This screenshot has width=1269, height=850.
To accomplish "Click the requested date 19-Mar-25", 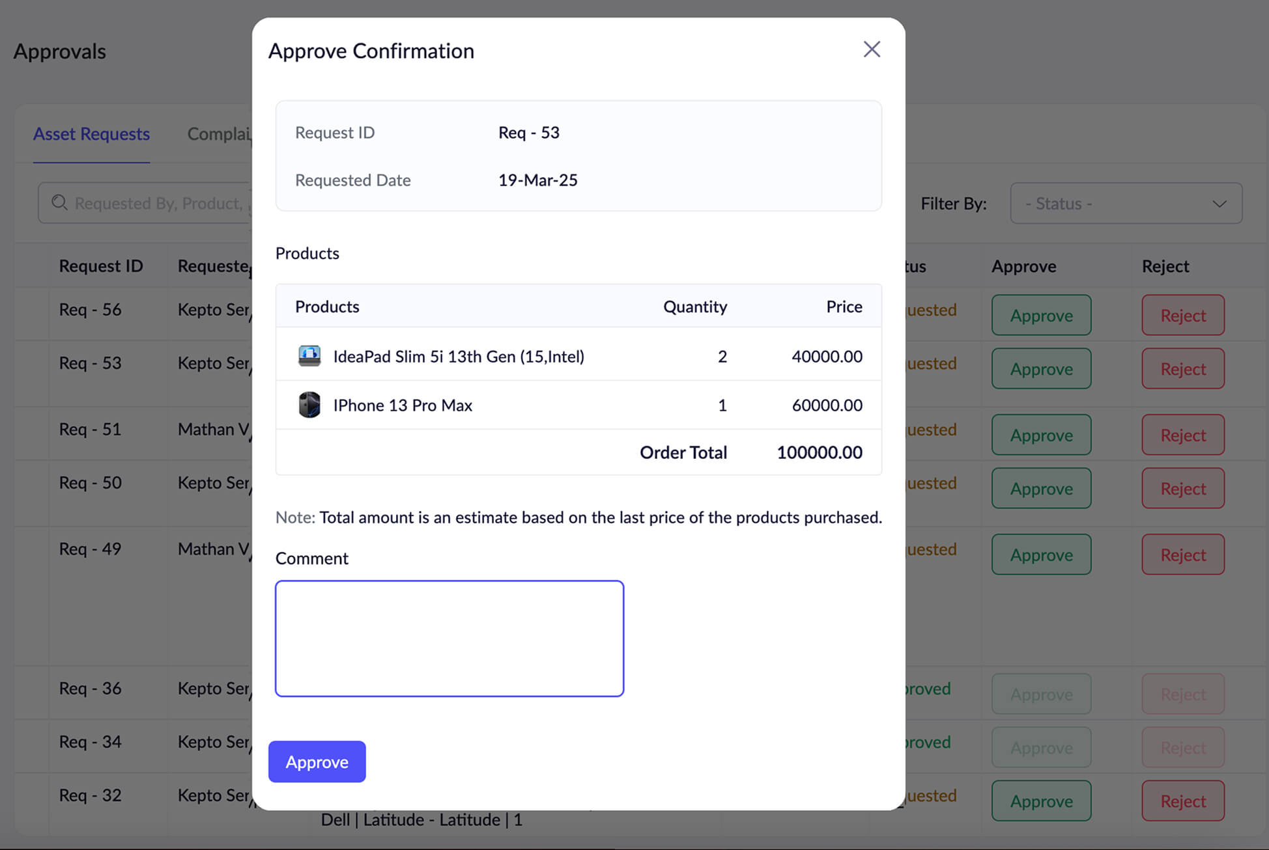I will click(537, 180).
